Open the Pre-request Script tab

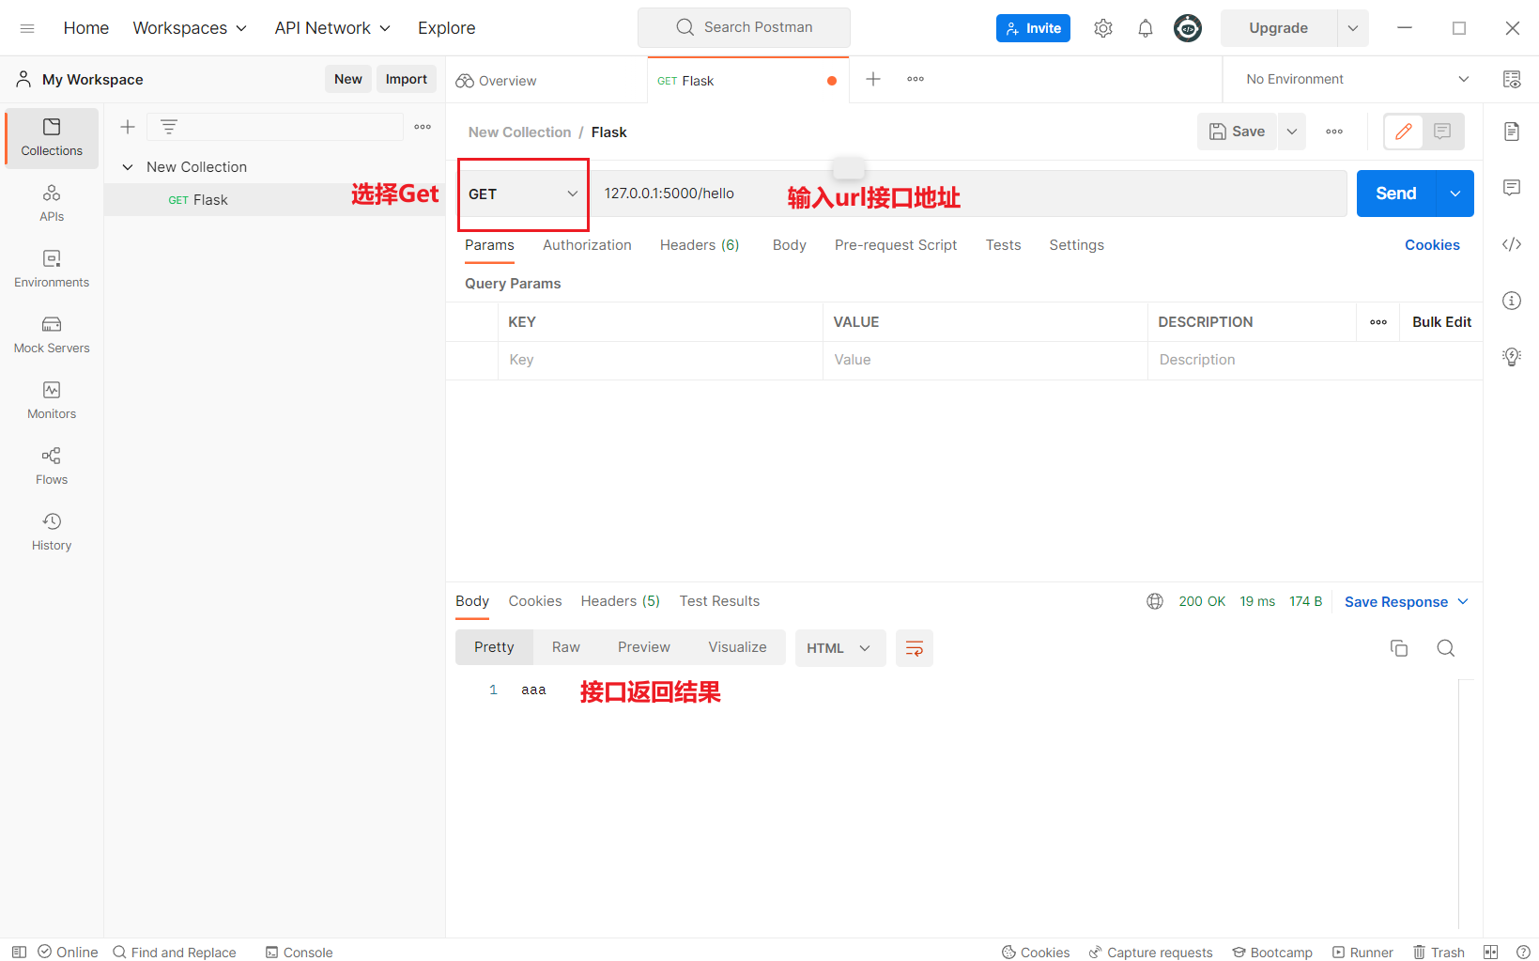896,245
